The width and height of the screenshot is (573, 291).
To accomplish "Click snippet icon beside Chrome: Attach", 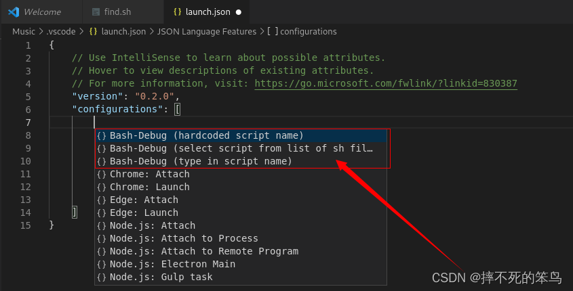I will (x=102, y=175).
